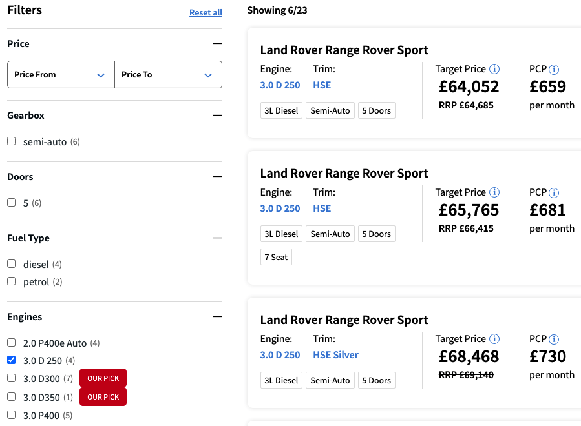This screenshot has height=426, width=581.
Task: Click Target Price info icon on £64,052 card
Action: [494, 69]
